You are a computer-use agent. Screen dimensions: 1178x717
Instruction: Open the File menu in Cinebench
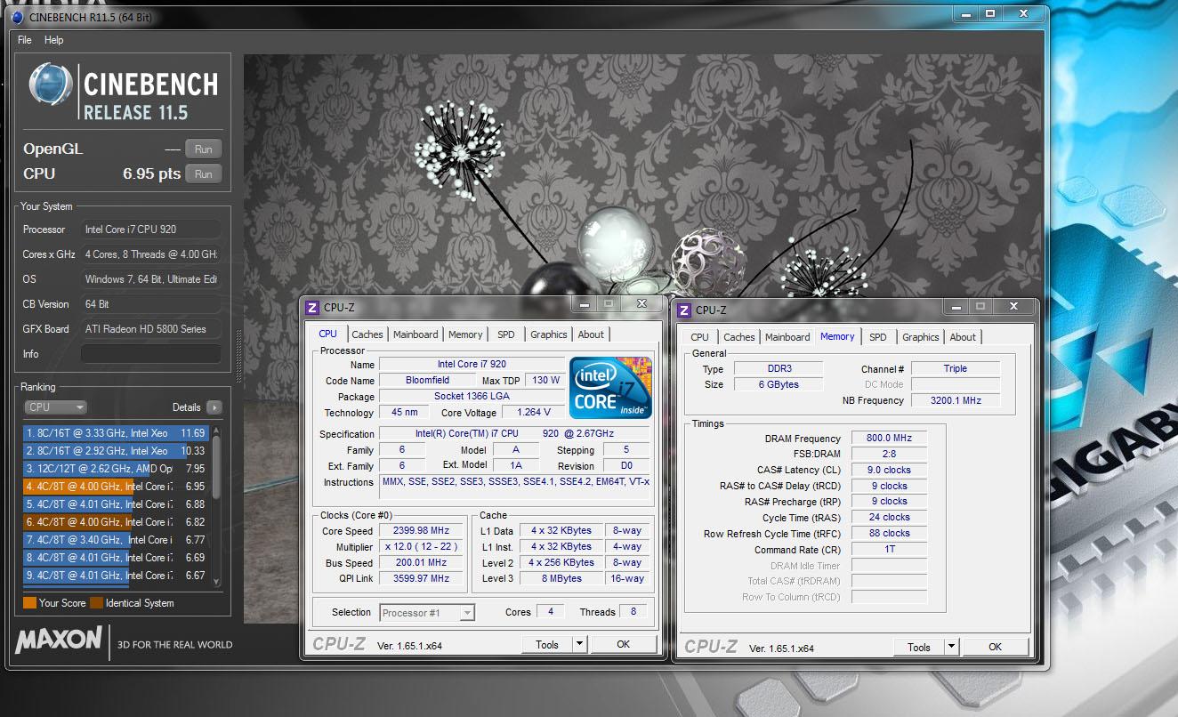pyautogui.click(x=25, y=40)
